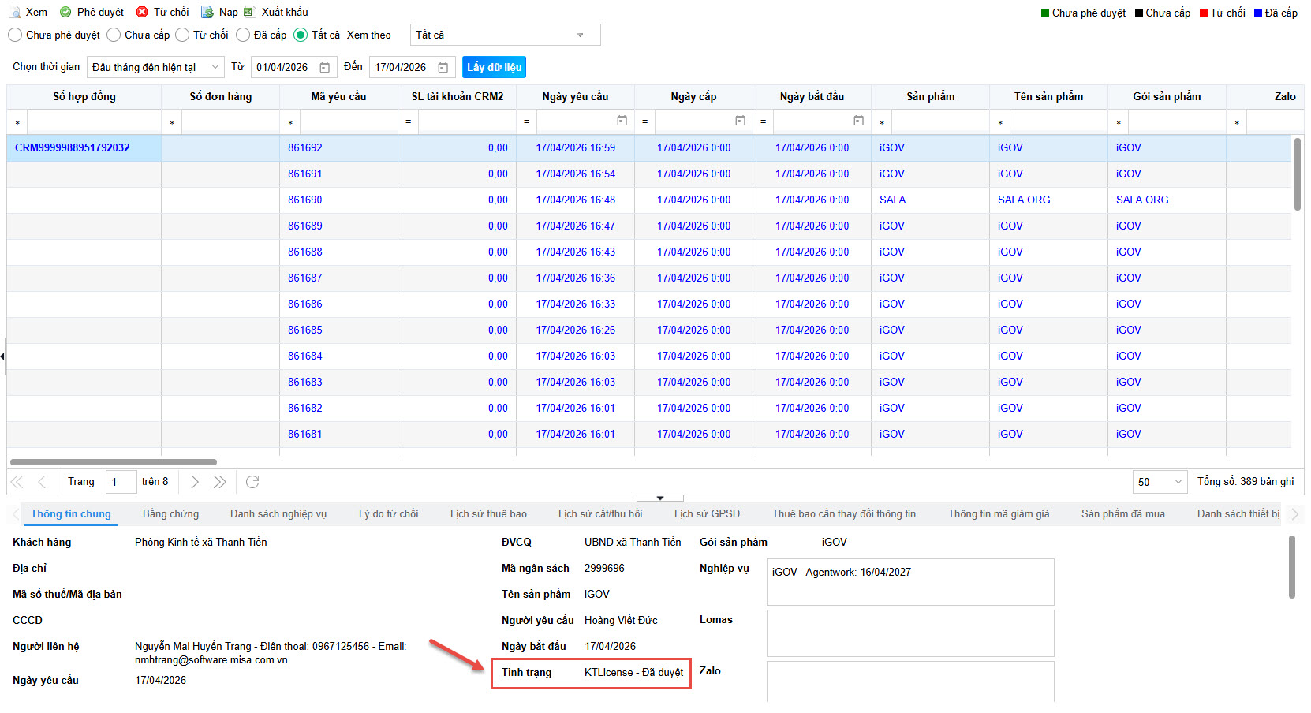Click the Xem (view) toolbar icon
The image size is (1311, 713).
(14, 13)
